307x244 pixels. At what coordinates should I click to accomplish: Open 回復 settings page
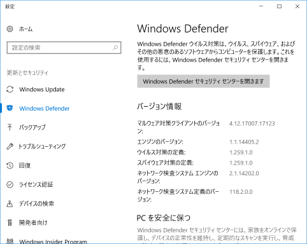pos(25,165)
